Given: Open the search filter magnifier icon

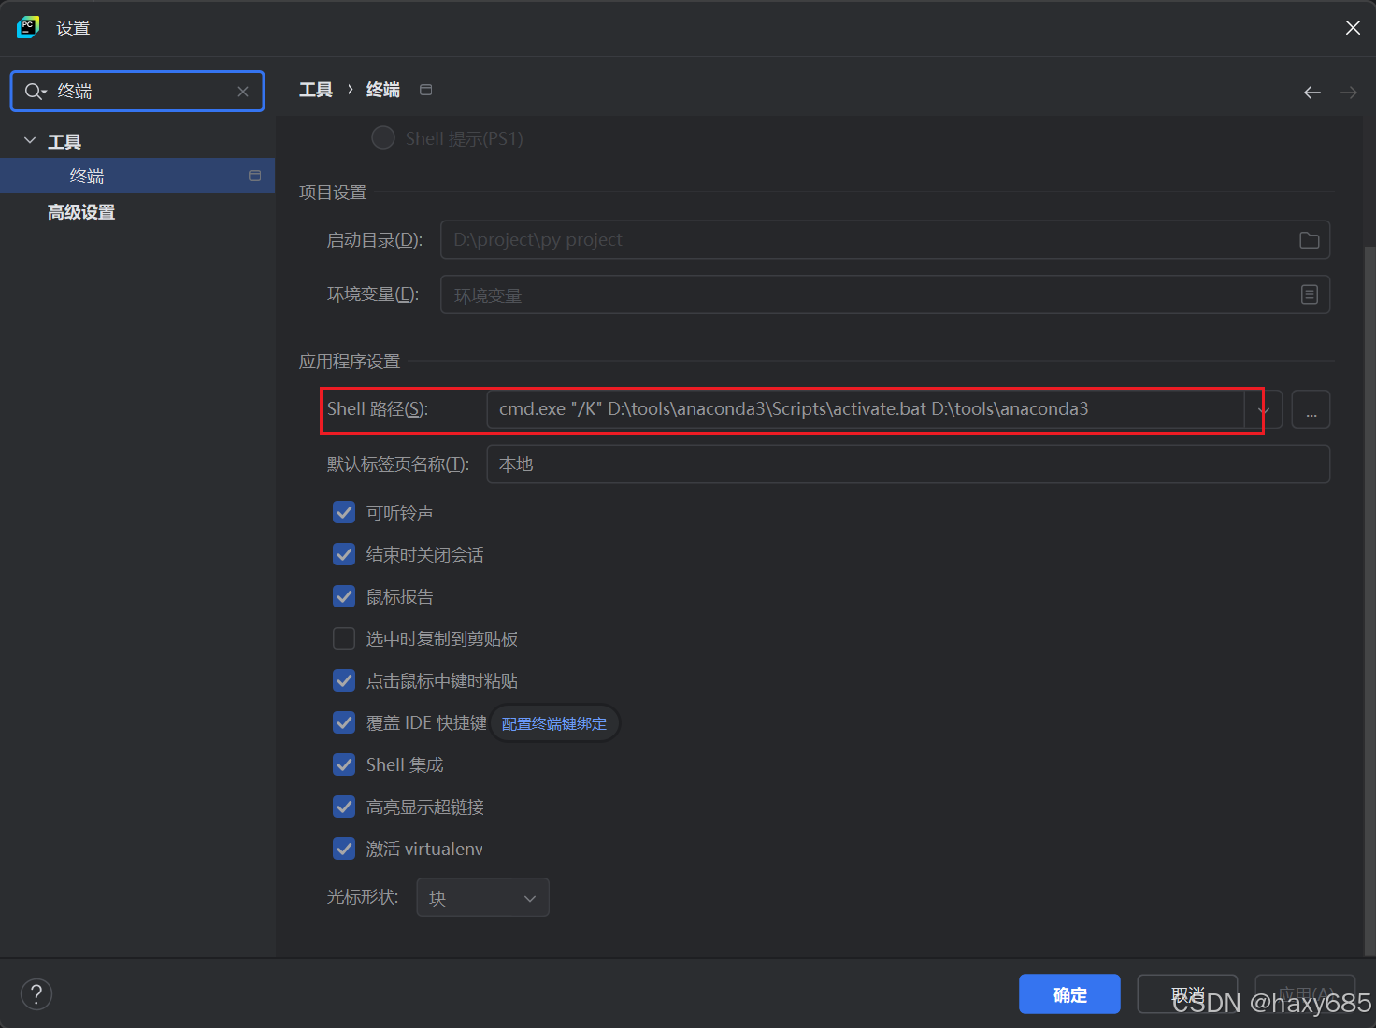Looking at the screenshot, I should pos(34,91).
